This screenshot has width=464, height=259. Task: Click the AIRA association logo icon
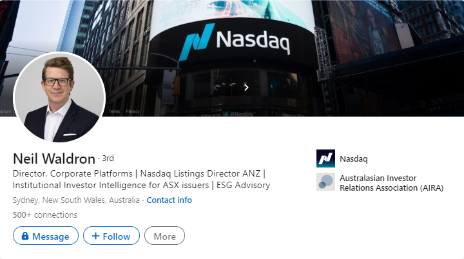(325, 182)
